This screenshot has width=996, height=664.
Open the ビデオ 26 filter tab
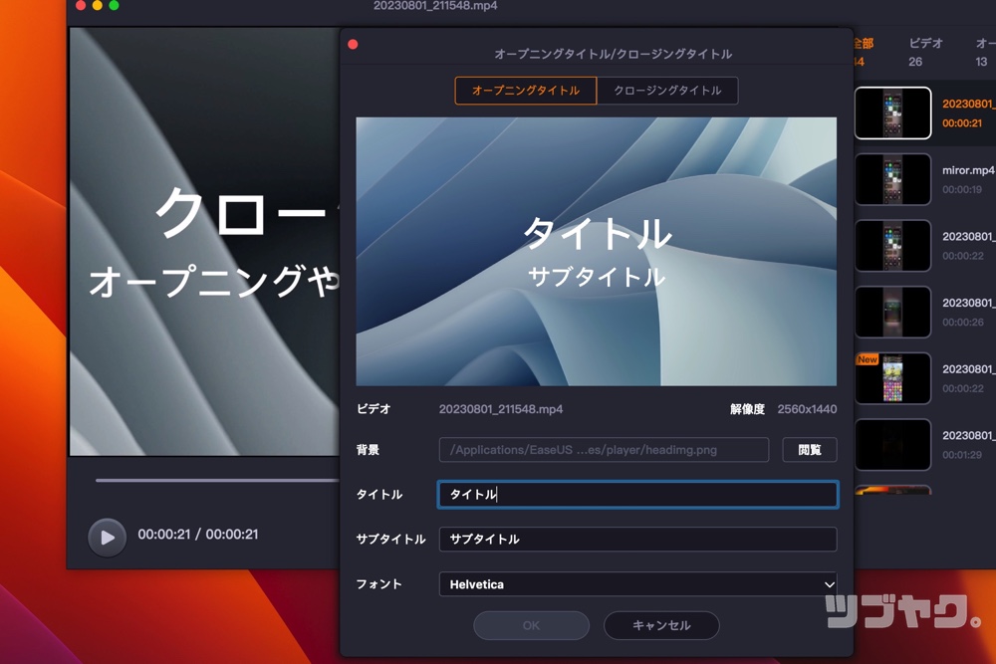tap(925, 52)
